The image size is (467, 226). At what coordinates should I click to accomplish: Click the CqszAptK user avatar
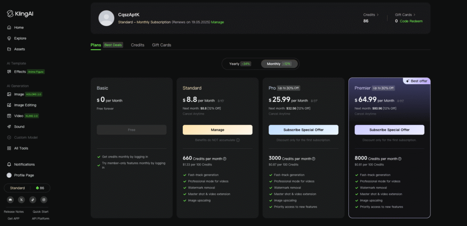[106, 18]
